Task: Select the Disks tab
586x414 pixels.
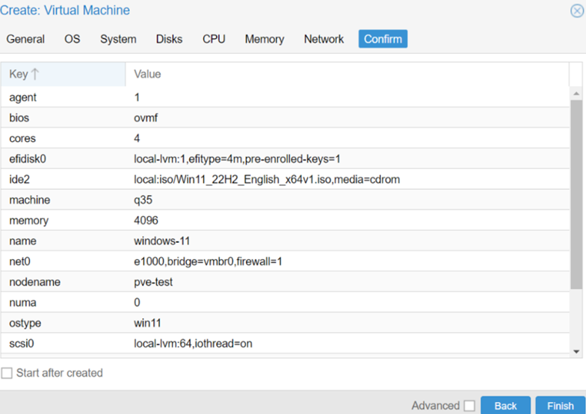Action: 169,39
